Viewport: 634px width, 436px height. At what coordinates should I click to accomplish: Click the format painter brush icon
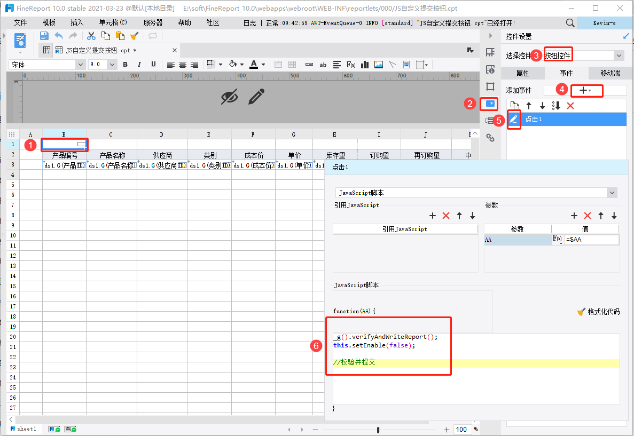134,36
